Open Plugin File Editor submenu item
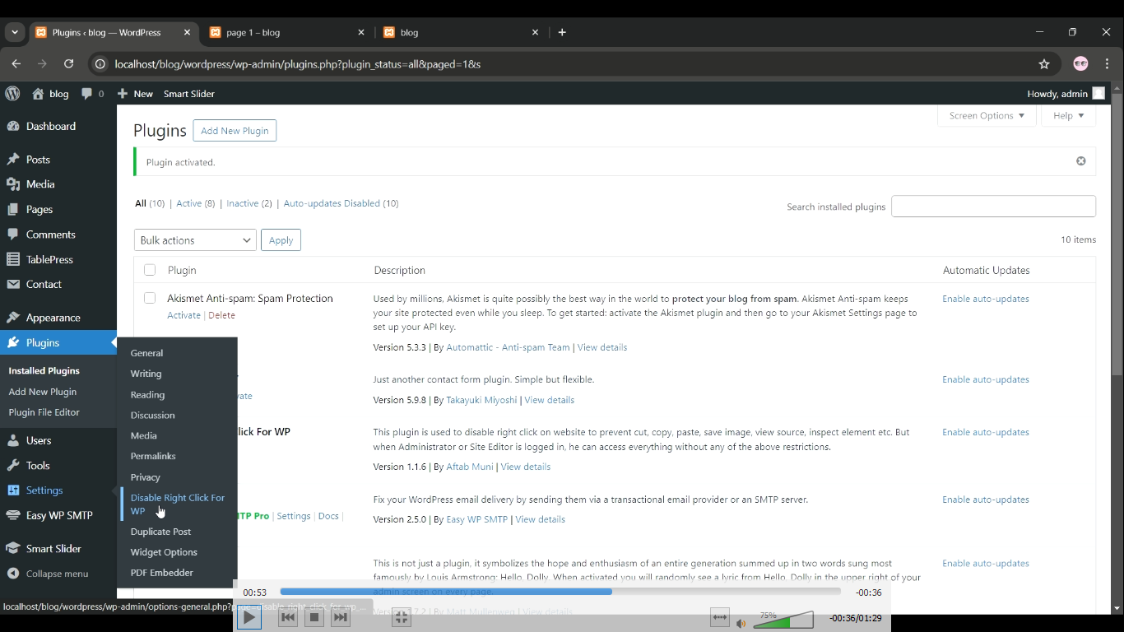1124x632 pixels. [x=44, y=412]
